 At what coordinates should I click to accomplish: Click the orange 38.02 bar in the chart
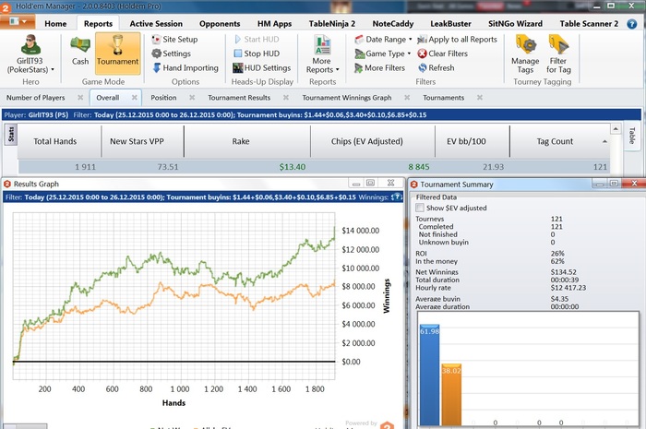point(451,395)
